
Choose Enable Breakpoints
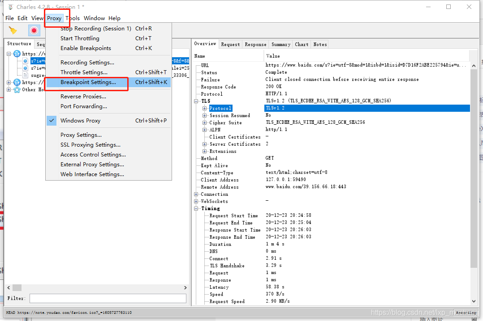coord(108,48)
